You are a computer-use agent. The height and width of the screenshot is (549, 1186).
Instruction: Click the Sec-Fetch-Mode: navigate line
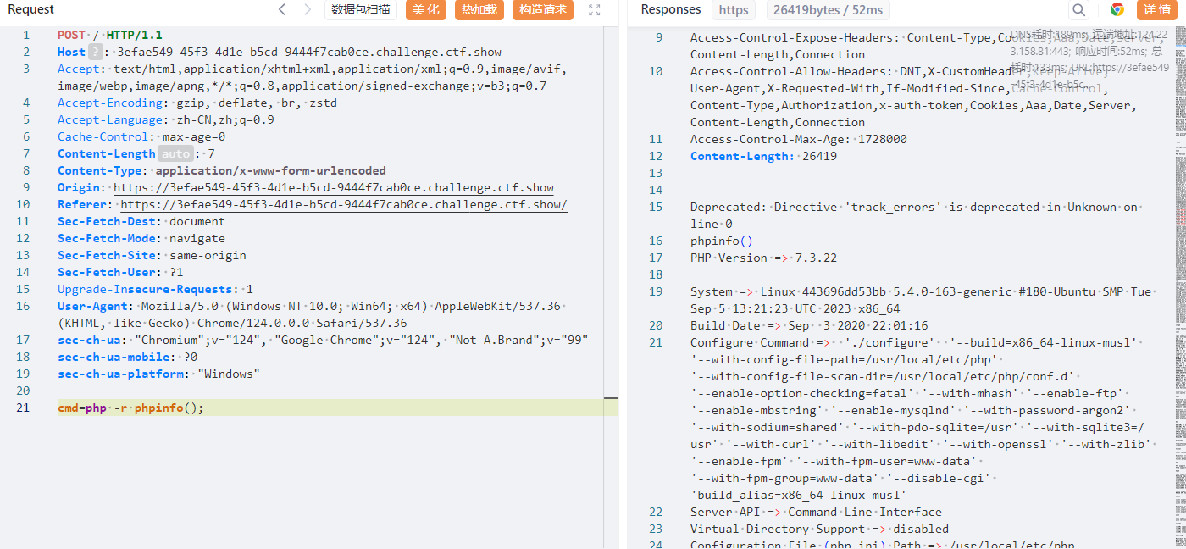pos(141,238)
